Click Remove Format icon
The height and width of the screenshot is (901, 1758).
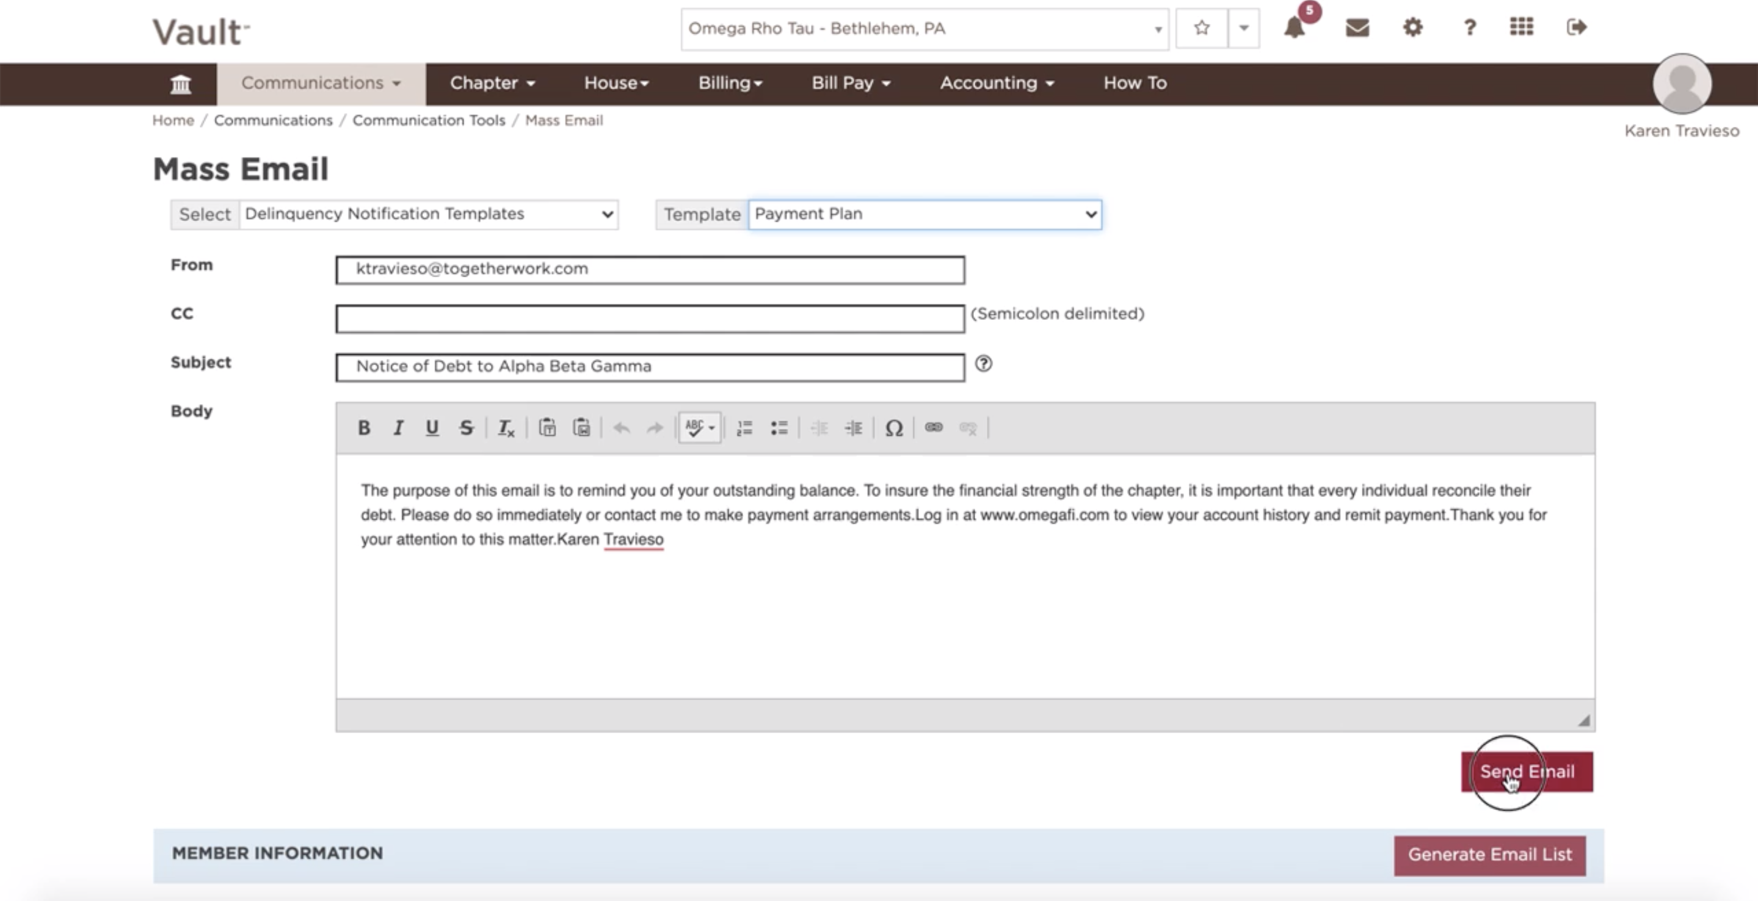506,428
